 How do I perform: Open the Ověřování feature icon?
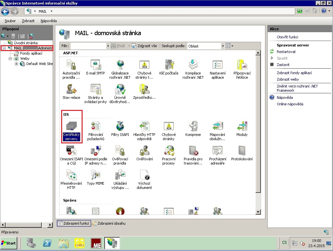[x=144, y=151]
